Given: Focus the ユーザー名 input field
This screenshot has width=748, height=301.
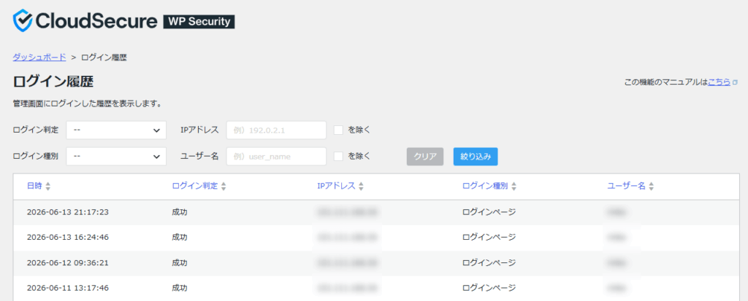Looking at the screenshot, I should tap(276, 156).
